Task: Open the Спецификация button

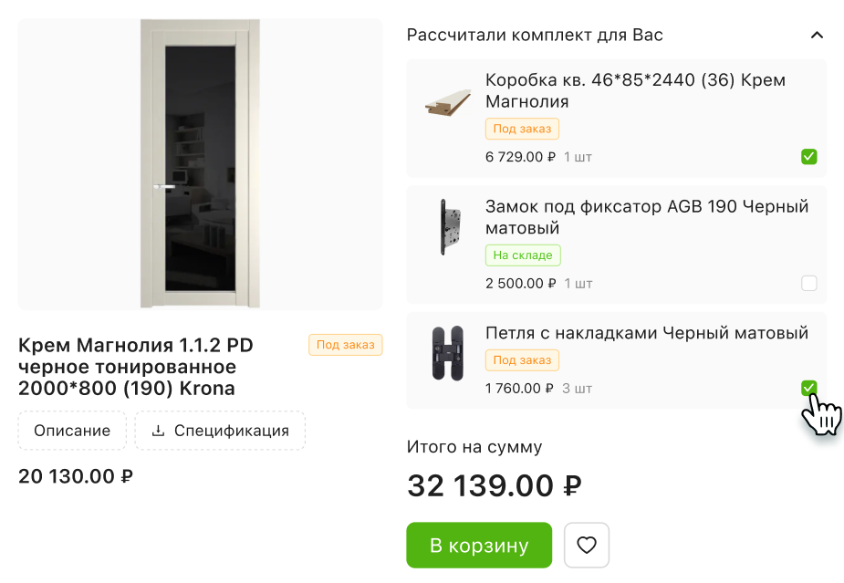Action: click(220, 431)
